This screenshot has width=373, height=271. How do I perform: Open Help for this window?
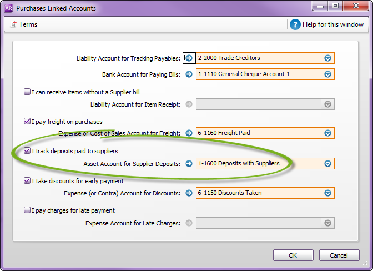(333, 24)
